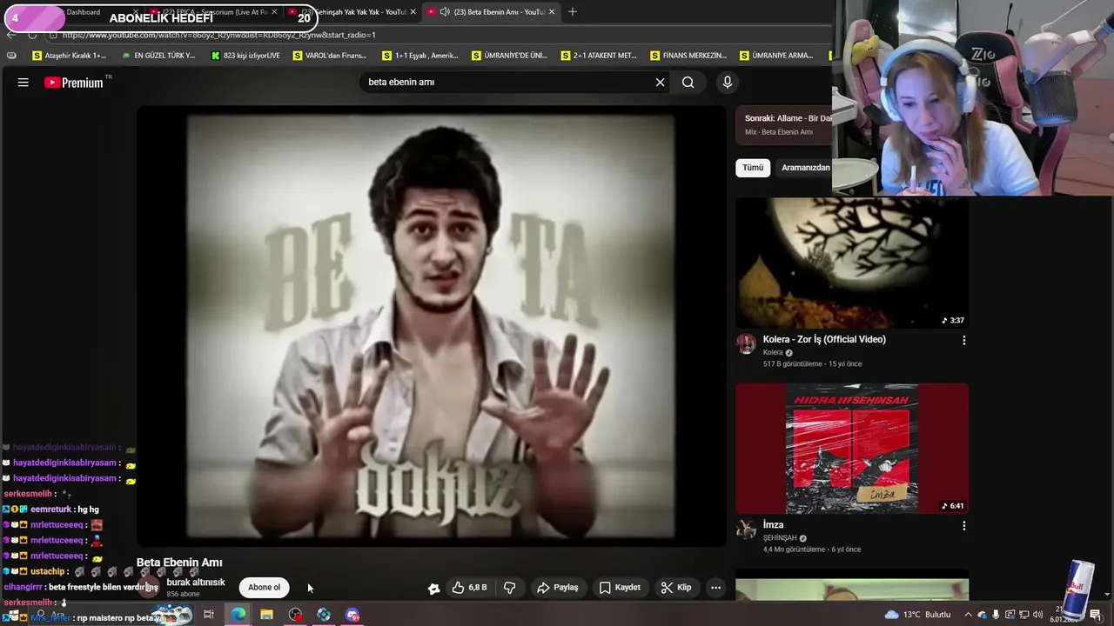The height and width of the screenshot is (626, 1114).
Task: Open the Paylaş share dialog
Action: (x=557, y=588)
